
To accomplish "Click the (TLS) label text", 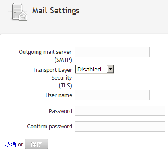I will pyautogui.click(x=65, y=86).
